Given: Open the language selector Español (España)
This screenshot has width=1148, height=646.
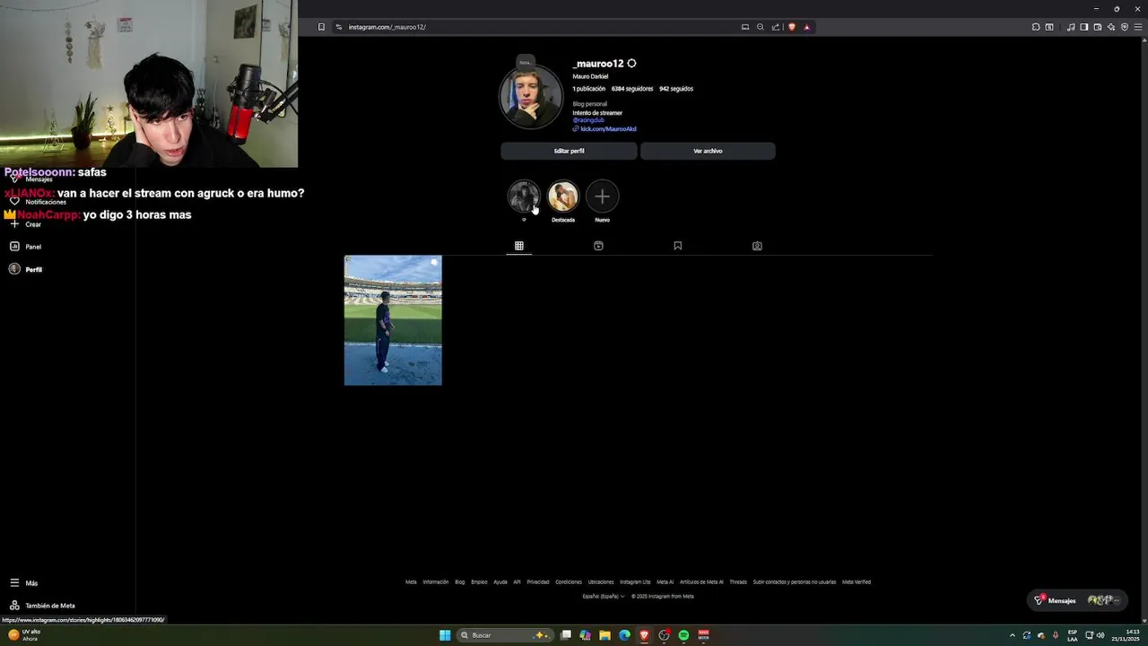Looking at the screenshot, I should (x=604, y=596).
